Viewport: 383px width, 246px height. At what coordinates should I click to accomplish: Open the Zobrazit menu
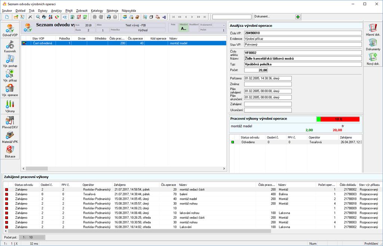coord(82,11)
